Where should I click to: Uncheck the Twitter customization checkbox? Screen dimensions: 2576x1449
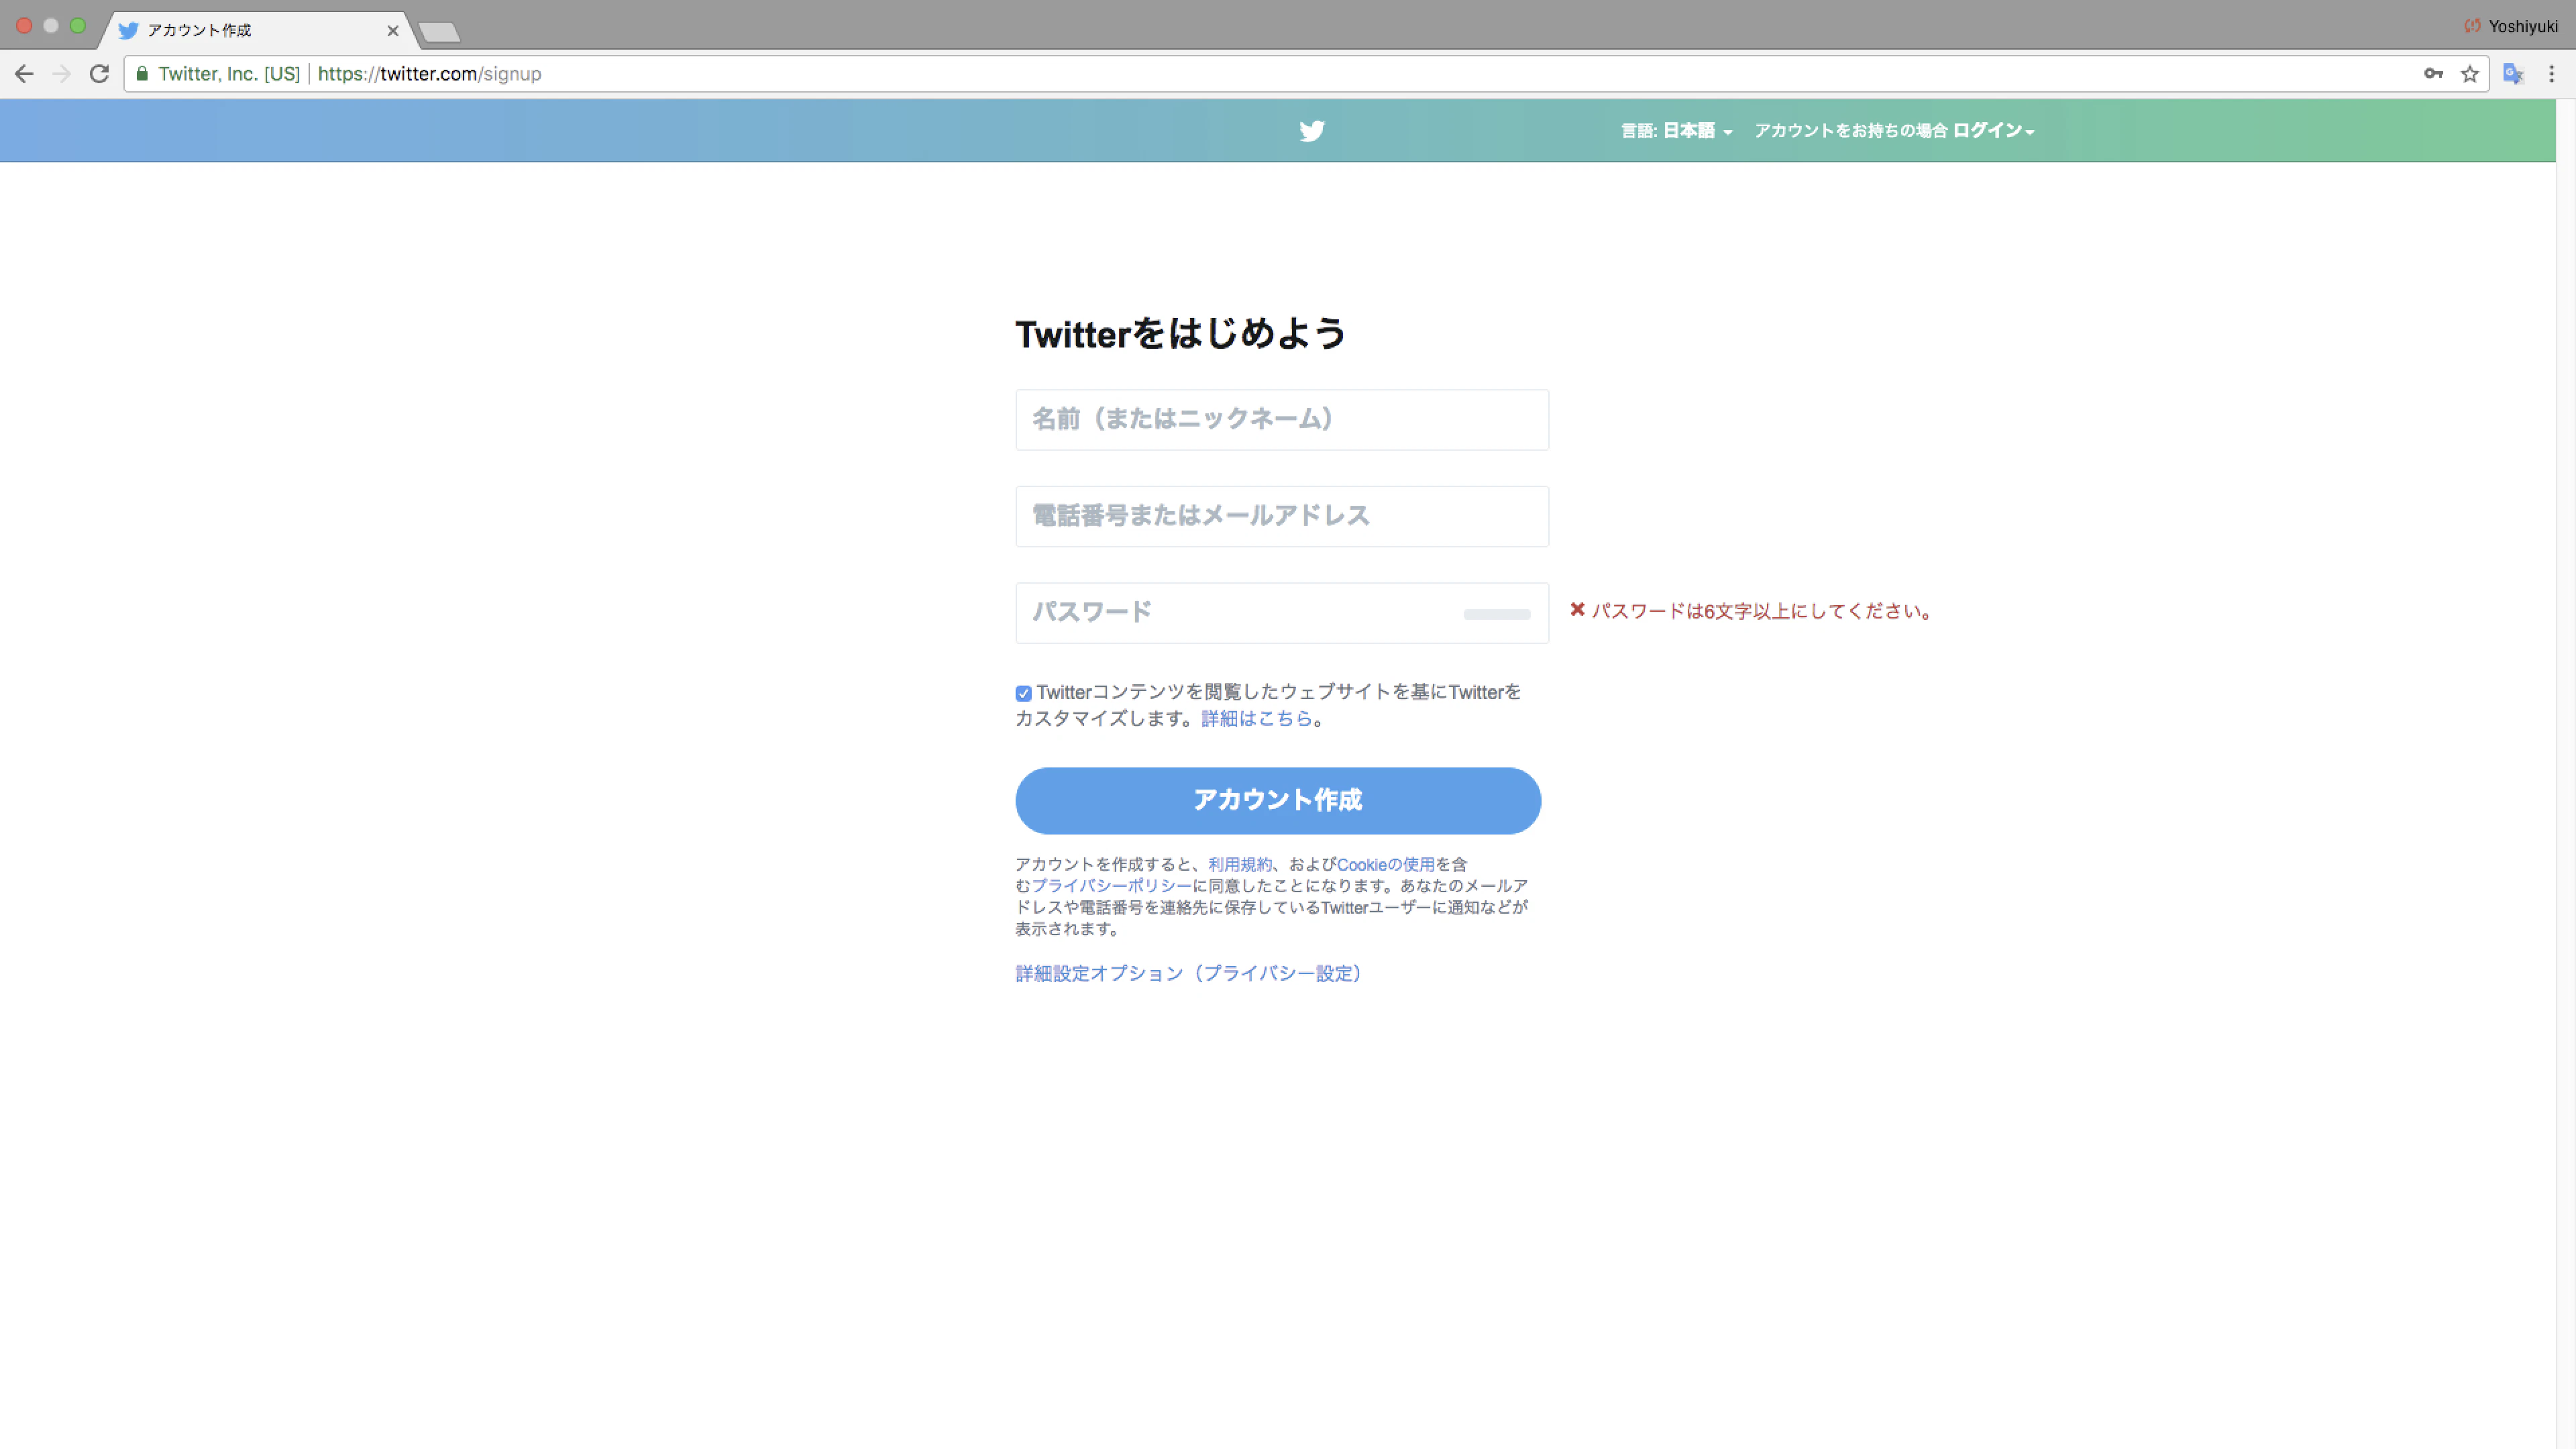pos(1023,693)
